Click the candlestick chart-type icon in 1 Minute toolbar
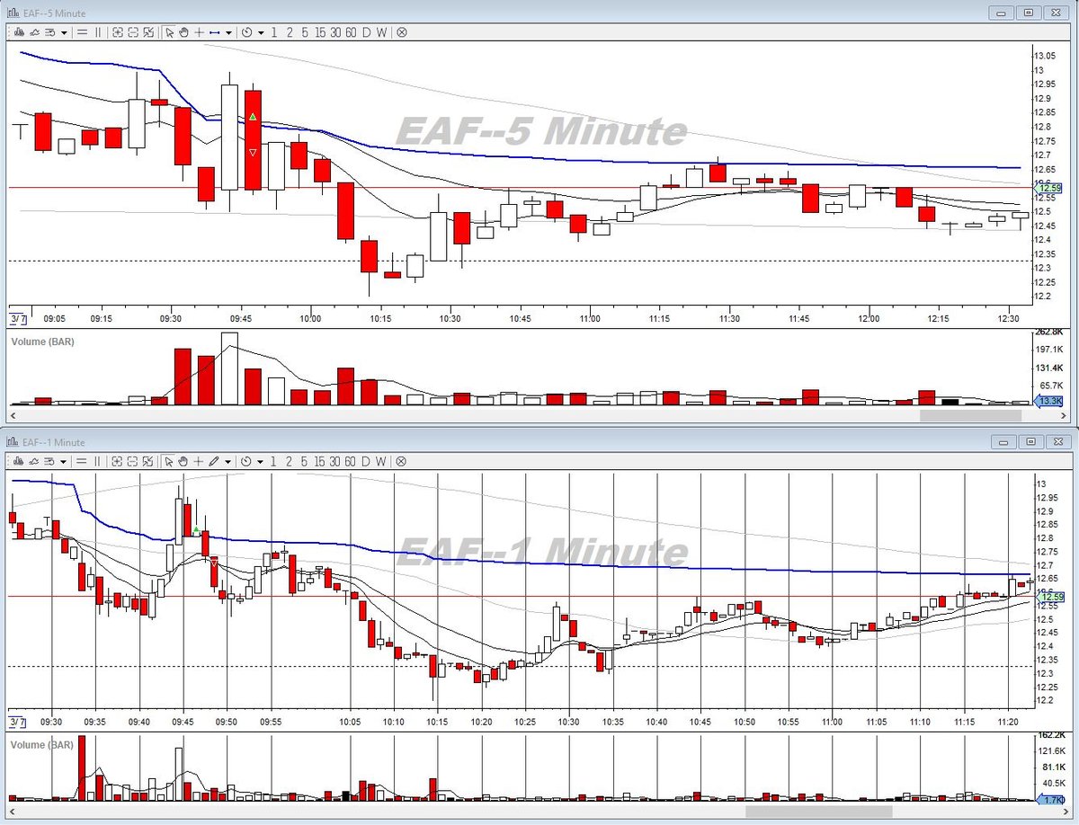Screen dimensions: 1079x825 click(x=18, y=461)
